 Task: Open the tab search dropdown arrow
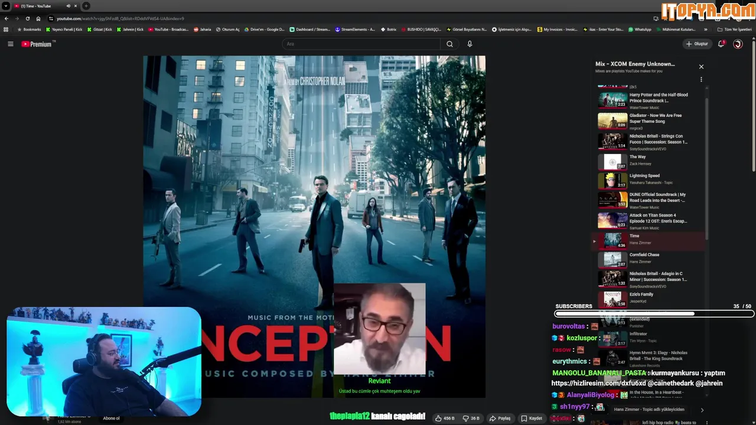[6, 6]
